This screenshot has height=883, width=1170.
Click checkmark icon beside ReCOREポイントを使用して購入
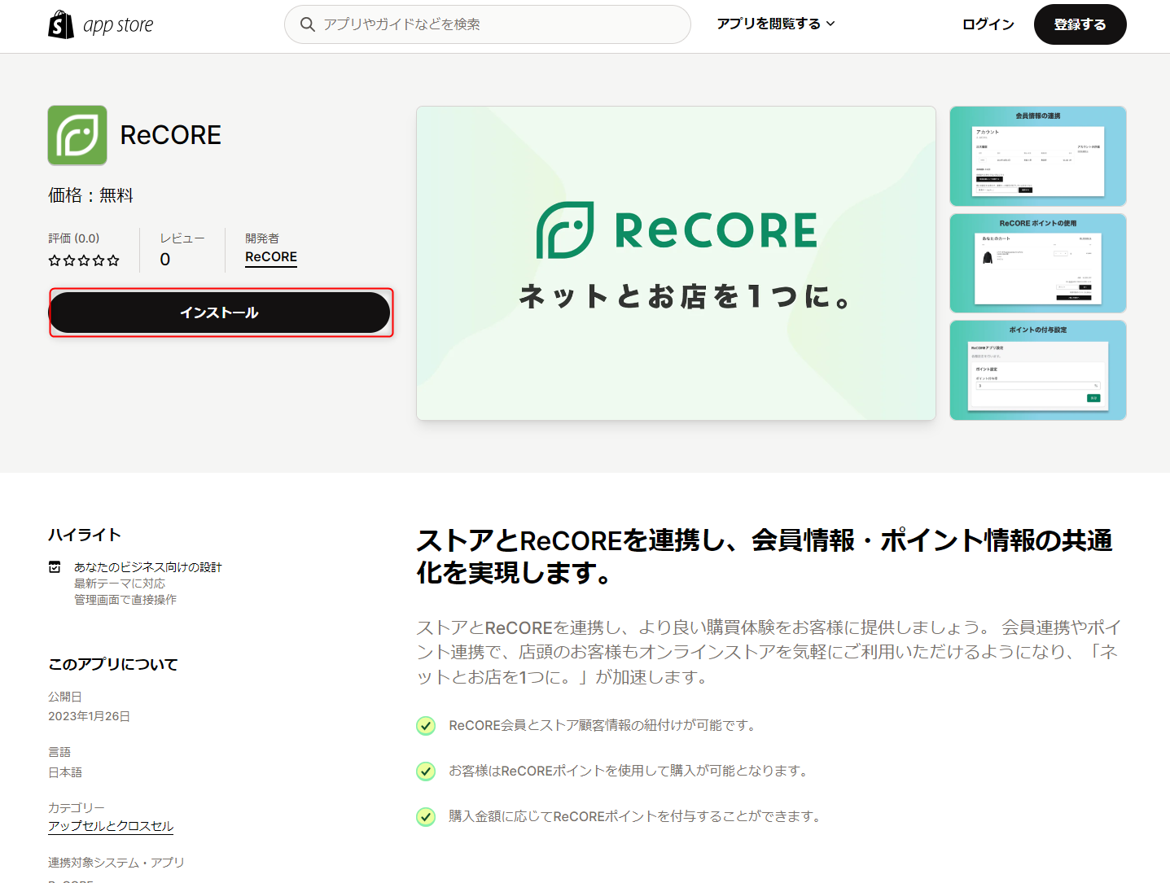(426, 771)
